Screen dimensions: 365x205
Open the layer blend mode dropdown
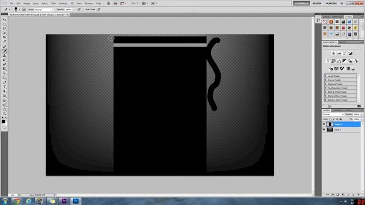tap(333, 114)
